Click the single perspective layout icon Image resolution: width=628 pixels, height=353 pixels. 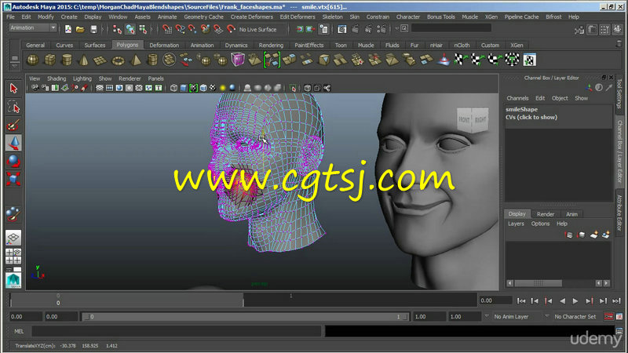[13, 238]
